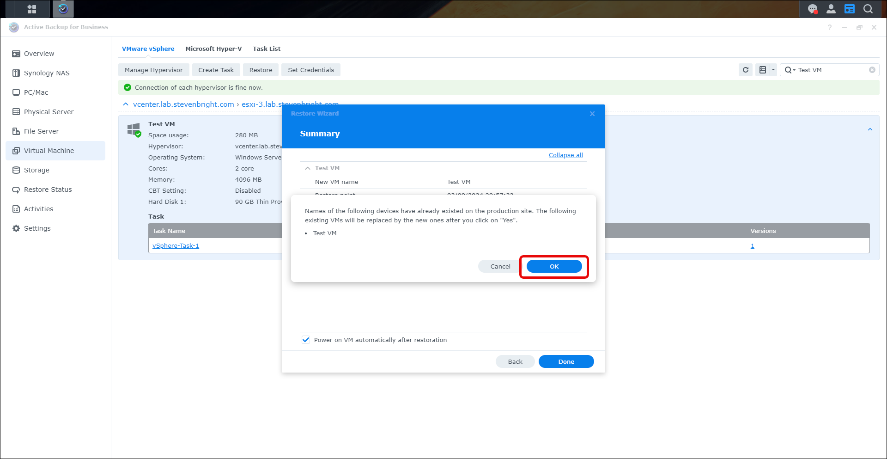Click the DSM search magnifier icon
This screenshot has height=459, width=887.
tap(868, 9)
